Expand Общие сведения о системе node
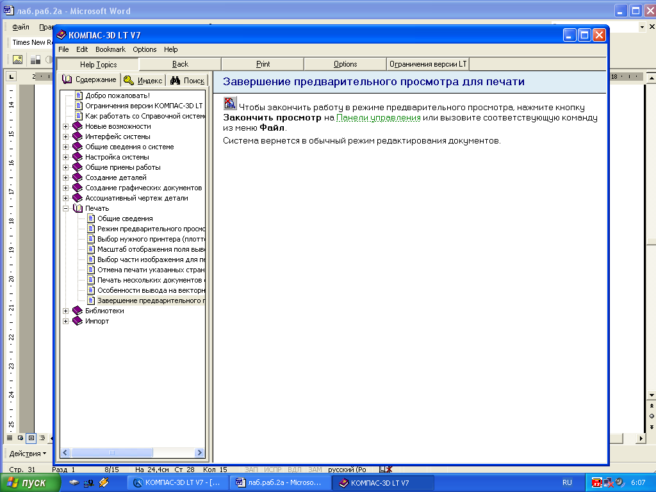Screen dimensions: 656x492 tap(66, 147)
